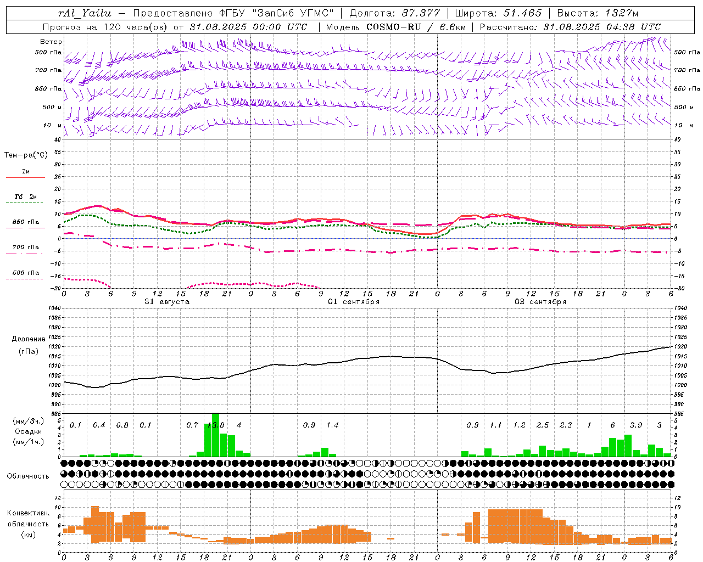Click the 10 м wind level label on left

[x=52, y=125]
